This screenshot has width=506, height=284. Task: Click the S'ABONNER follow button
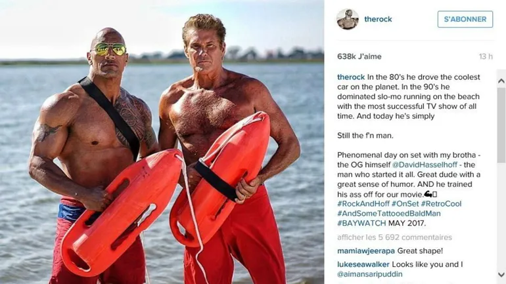[465, 19]
